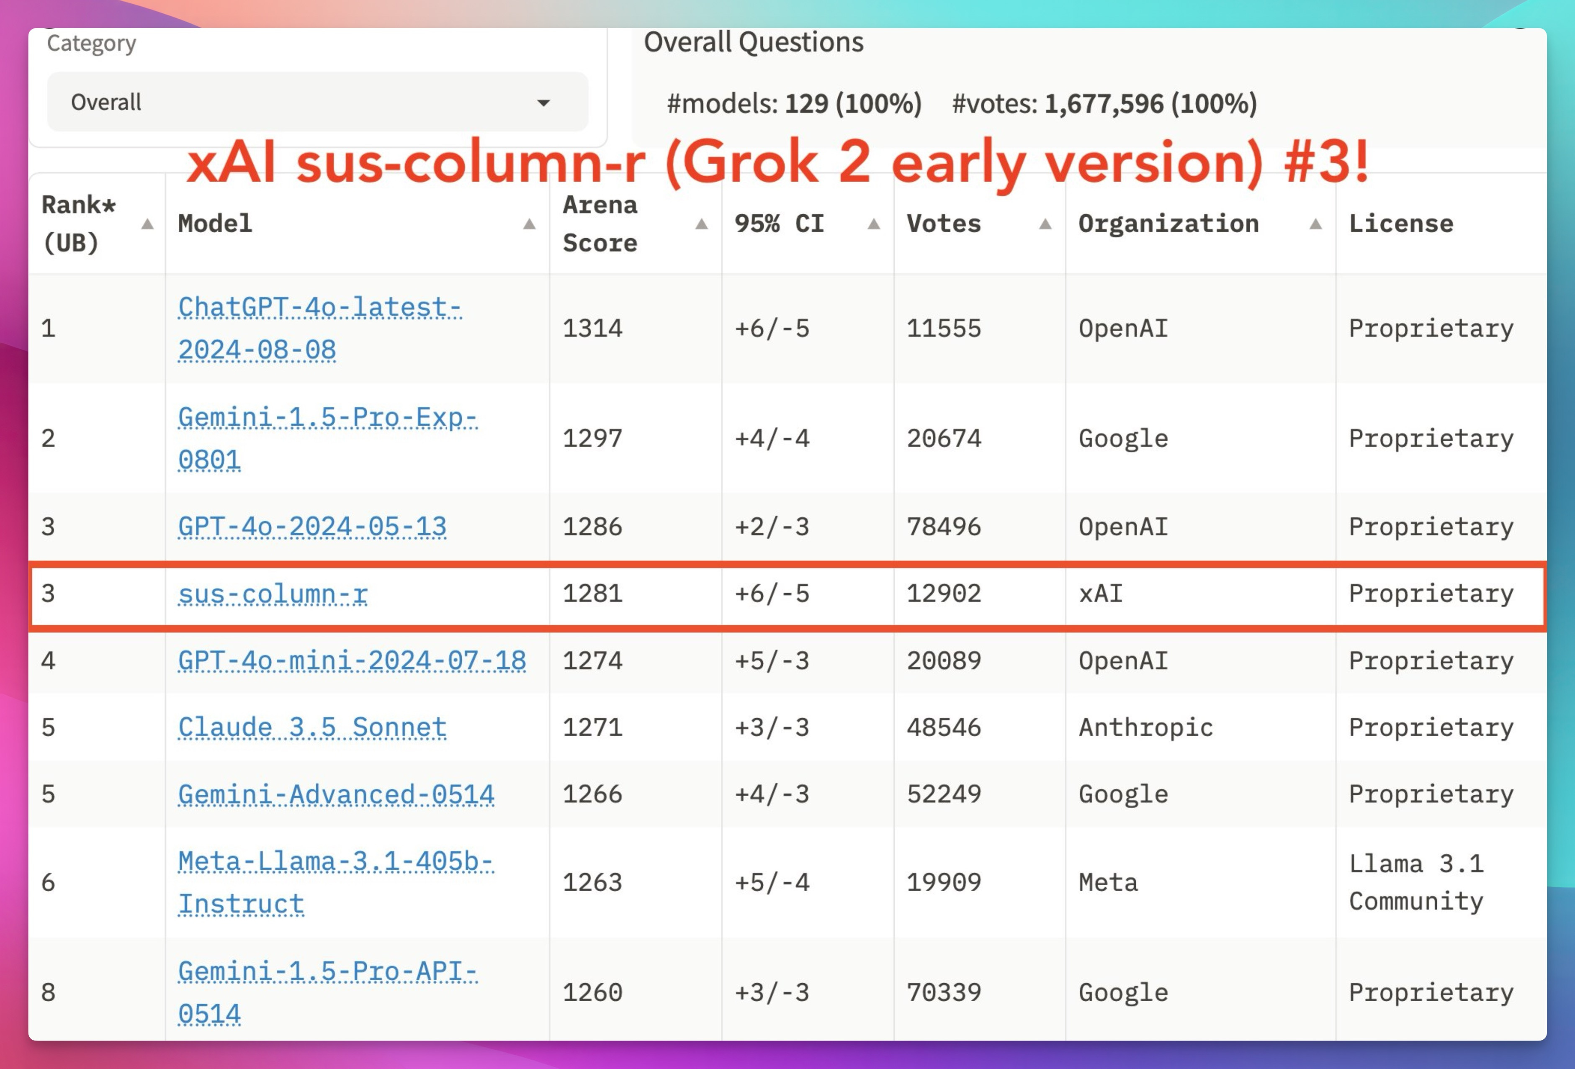Open ChatGPT-4o-latest-2024-08-08 model link
Image resolution: width=1575 pixels, height=1069 pixels.
click(319, 329)
